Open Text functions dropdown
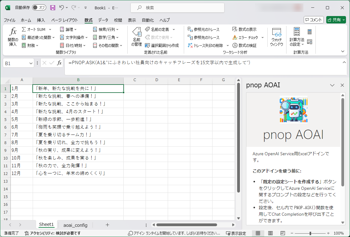Viewport: 350px width, 237px height. click(x=87, y=38)
